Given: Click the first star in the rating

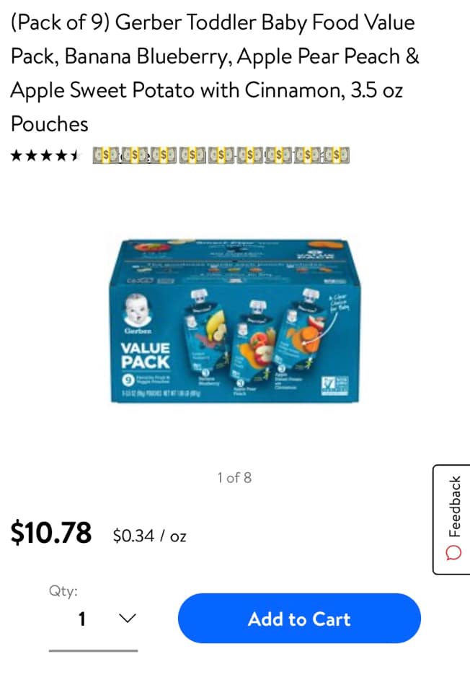Looking at the screenshot, I should tap(17, 155).
